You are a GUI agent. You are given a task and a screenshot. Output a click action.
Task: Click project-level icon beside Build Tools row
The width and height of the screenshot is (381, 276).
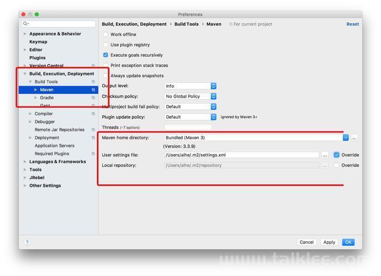[93, 82]
